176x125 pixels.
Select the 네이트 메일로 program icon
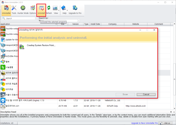[3, 84]
